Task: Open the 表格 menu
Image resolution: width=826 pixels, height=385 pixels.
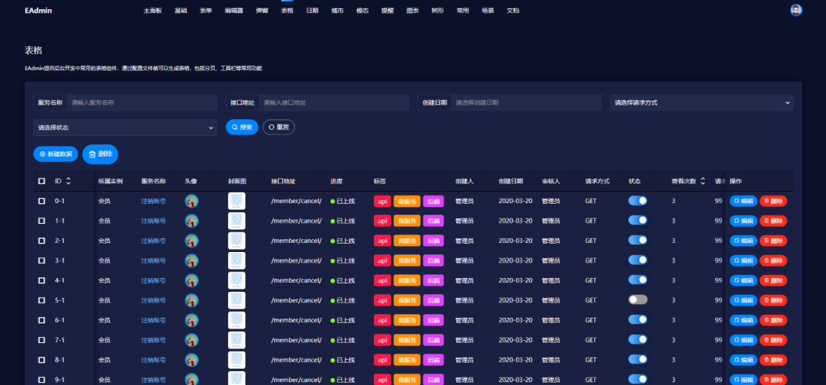Action: click(x=287, y=11)
